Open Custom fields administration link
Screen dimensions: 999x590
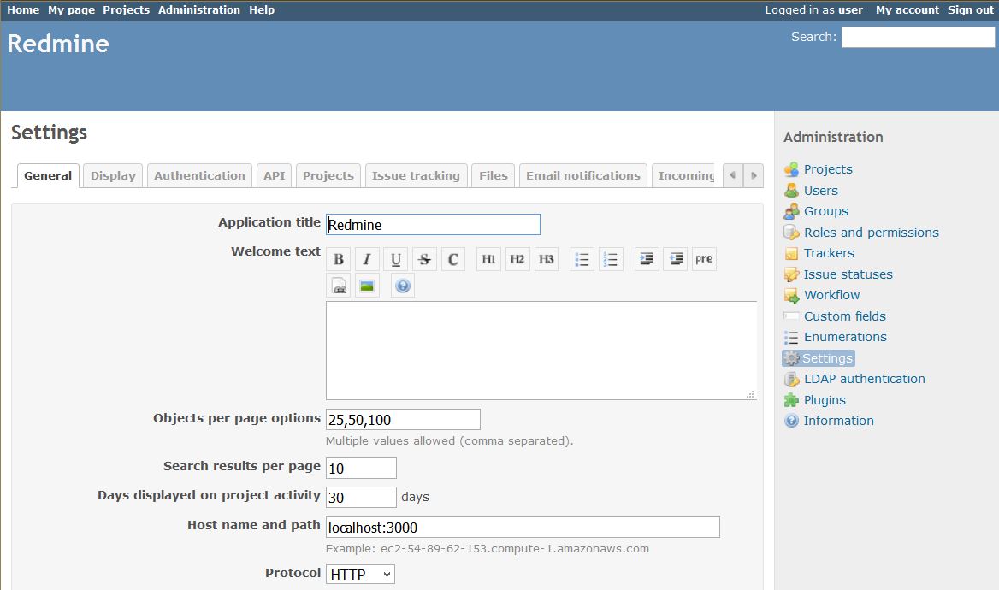click(x=845, y=316)
